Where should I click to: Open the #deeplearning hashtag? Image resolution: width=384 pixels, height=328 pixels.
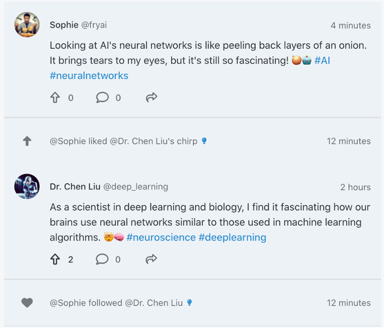232,237
